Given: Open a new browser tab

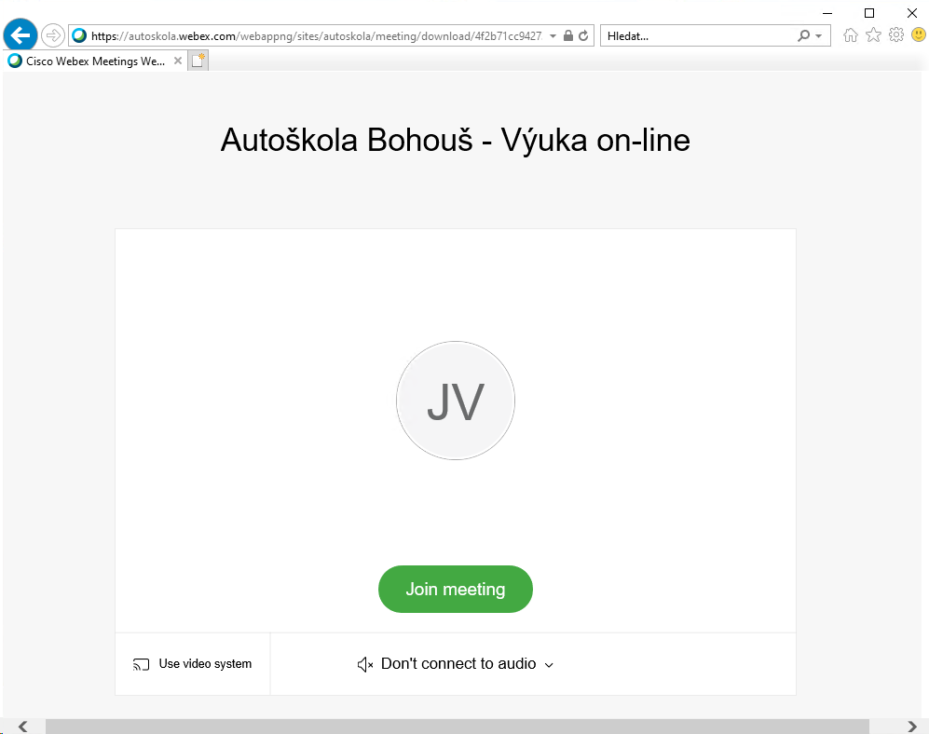Looking at the screenshot, I should (x=198, y=61).
